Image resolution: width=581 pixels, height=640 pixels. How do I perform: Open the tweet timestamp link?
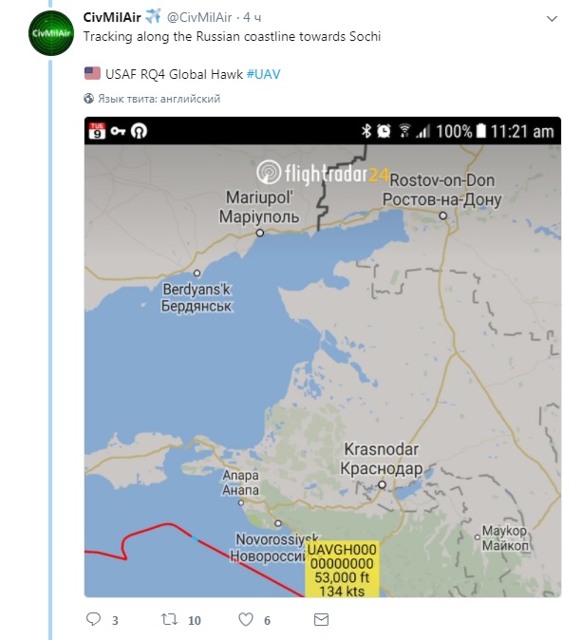250,18
